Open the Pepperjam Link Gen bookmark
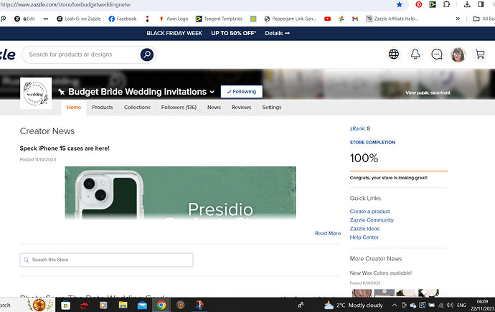Screen dimensions: 495x312 coord(291,19)
